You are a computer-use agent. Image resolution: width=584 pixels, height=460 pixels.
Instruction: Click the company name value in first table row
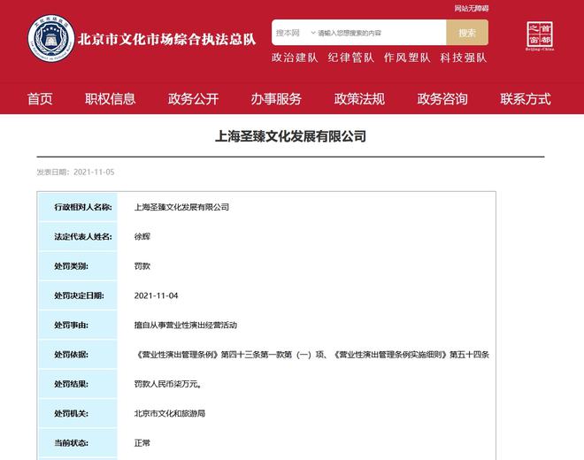pyautogui.click(x=181, y=207)
